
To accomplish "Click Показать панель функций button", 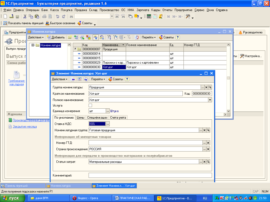I will (23, 23).
